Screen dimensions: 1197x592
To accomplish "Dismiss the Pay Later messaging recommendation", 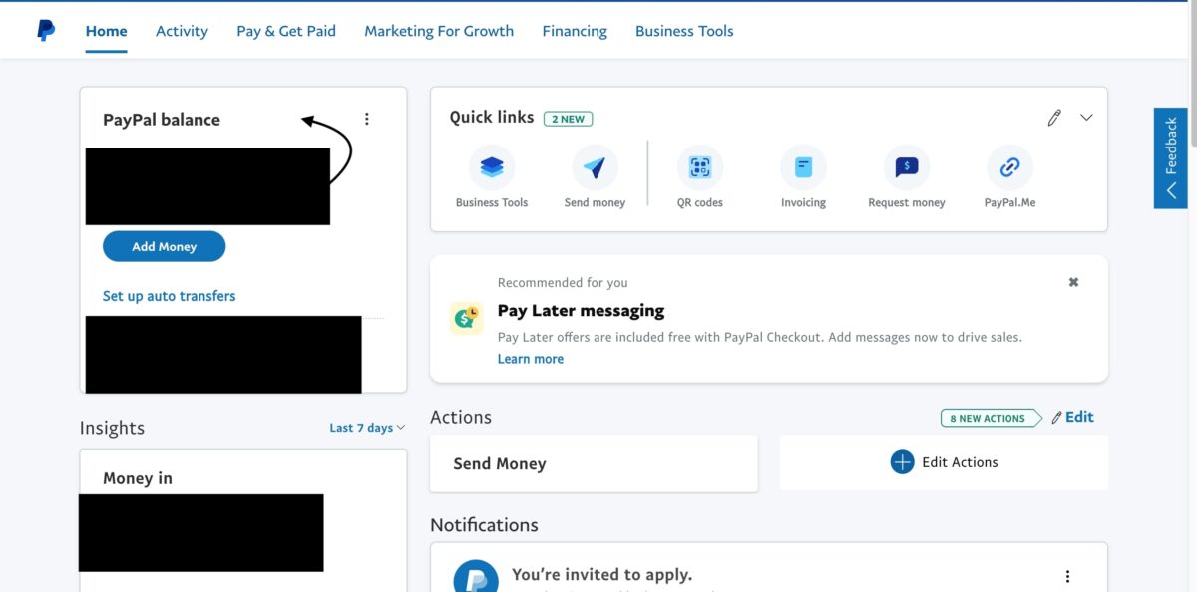I will pyautogui.click(x=1073, y=282).
